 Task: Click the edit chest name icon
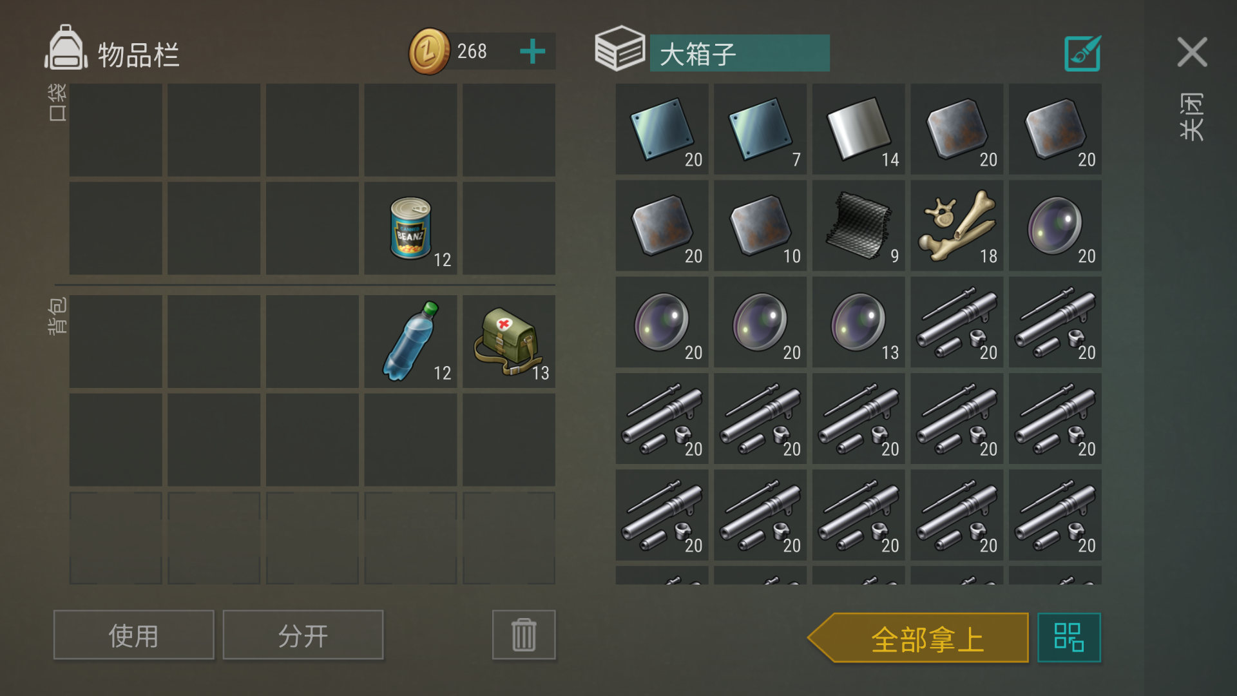1082,53
